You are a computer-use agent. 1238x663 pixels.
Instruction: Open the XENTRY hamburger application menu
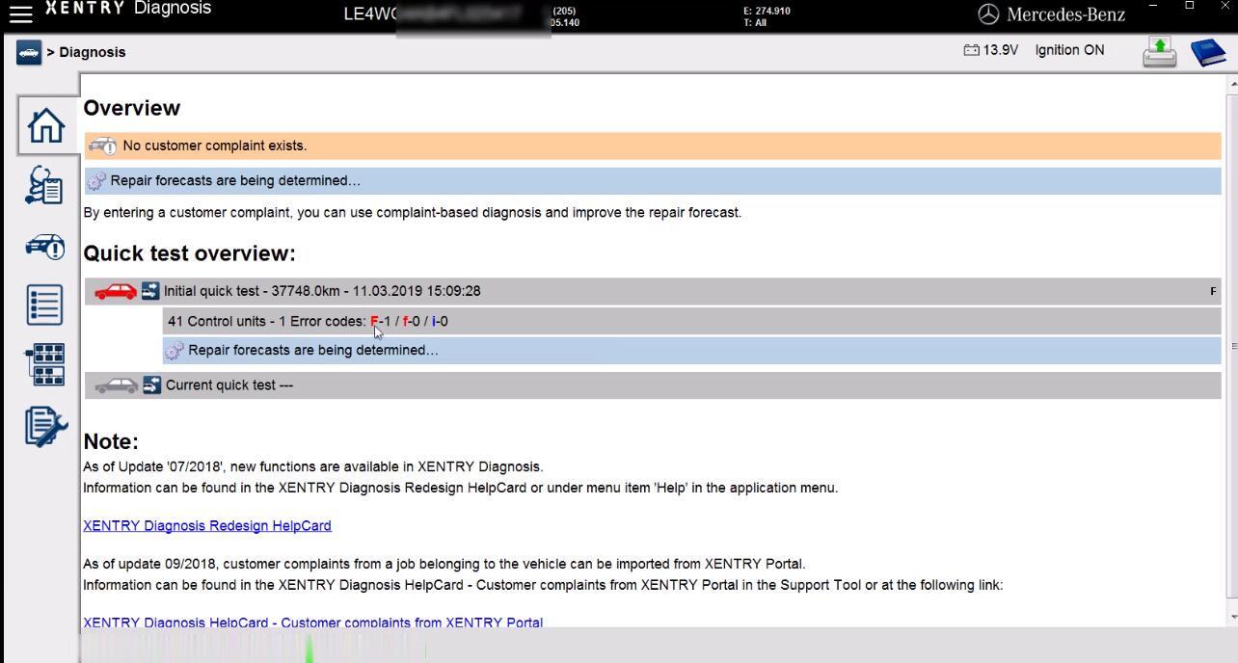point(20,13)
